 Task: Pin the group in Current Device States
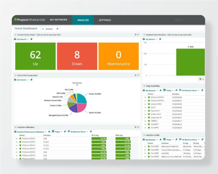point(31,39)
